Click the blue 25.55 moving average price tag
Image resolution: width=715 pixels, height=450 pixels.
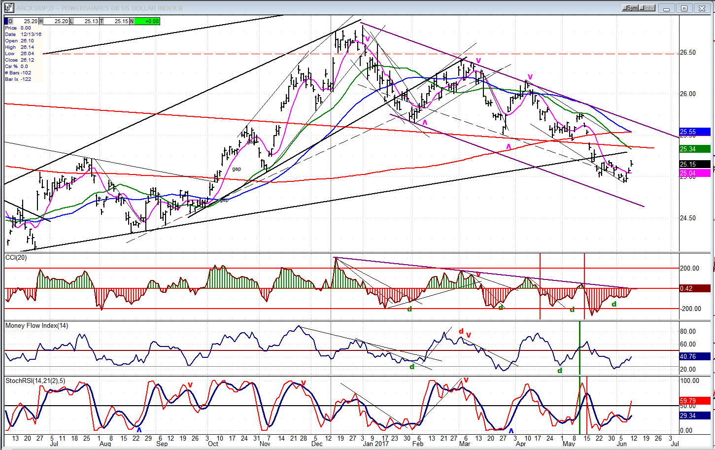(x=695, y=132)
